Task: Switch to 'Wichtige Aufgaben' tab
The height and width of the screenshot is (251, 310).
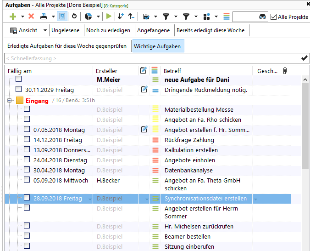Action: point(157,46)
